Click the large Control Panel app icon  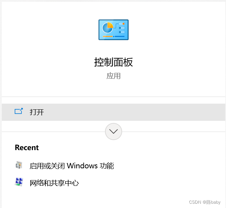point(114,30)
